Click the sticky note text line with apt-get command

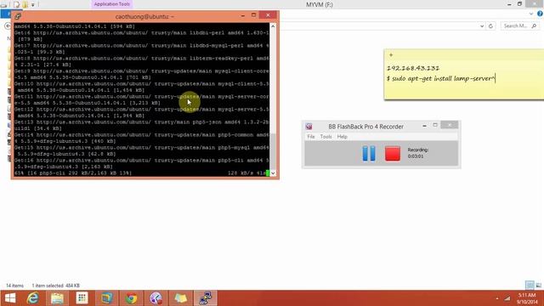(x=440, y=78)
